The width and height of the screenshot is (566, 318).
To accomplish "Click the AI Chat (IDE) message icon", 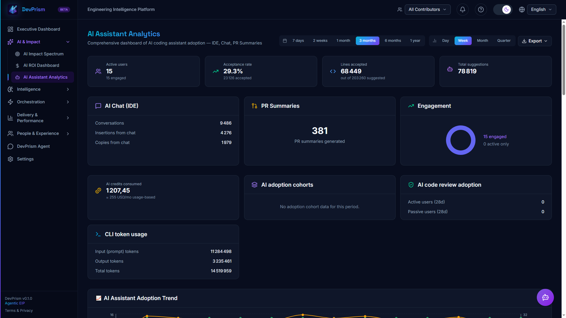I will 98,106.
